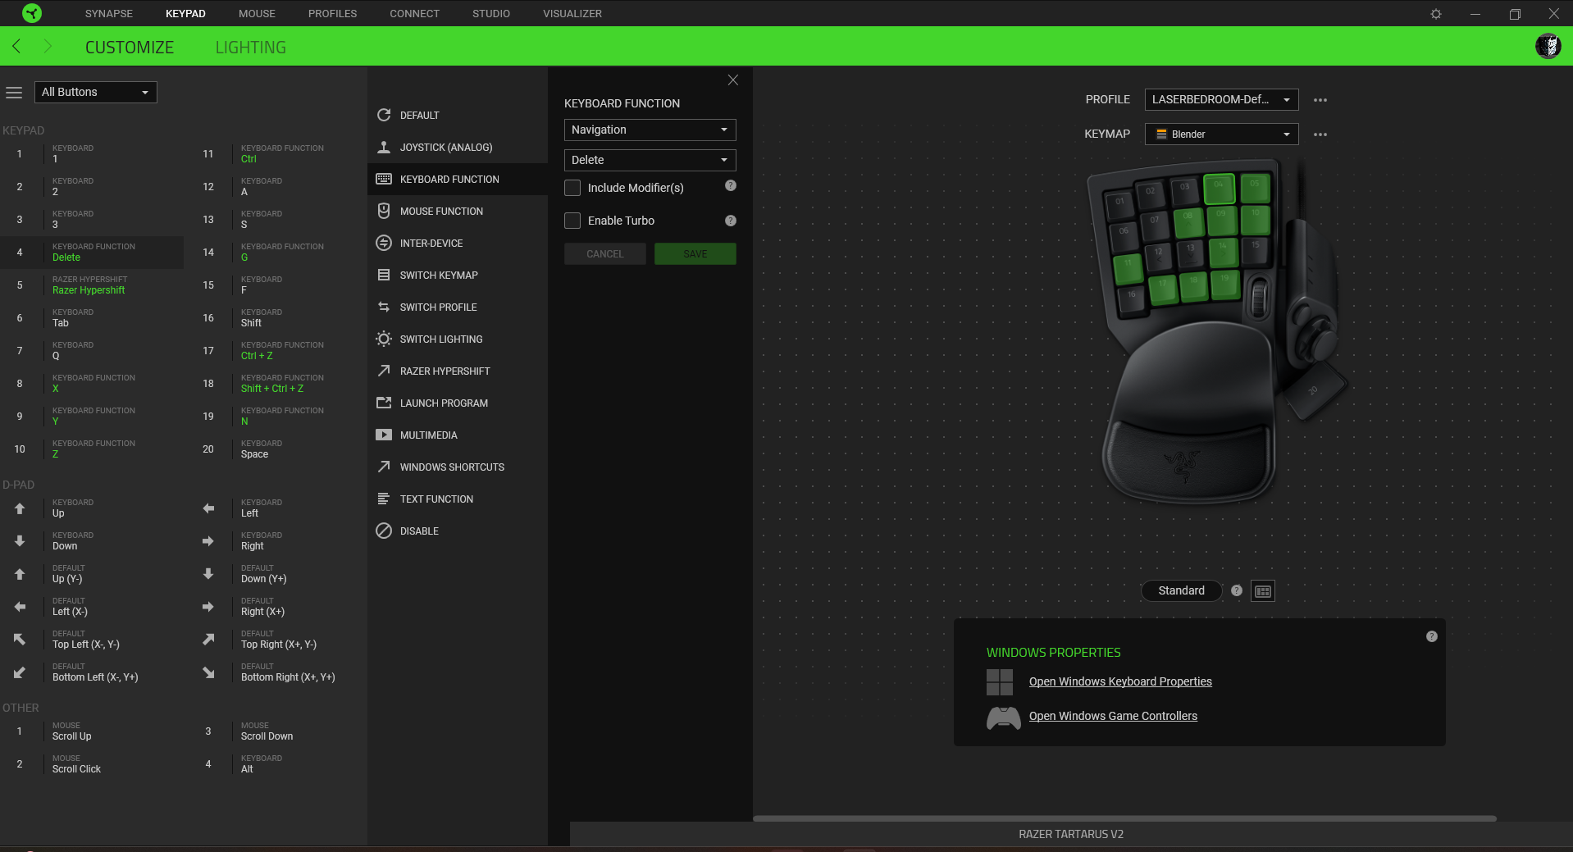
Task: Enable the Turbo checkbox
Action: point(572,221)
